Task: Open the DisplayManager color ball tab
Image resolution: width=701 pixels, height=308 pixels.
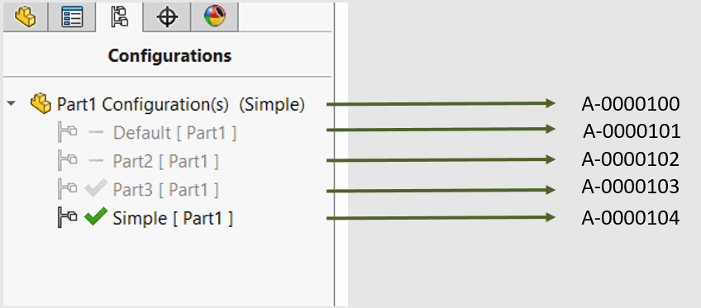Action: pos(215,17)
